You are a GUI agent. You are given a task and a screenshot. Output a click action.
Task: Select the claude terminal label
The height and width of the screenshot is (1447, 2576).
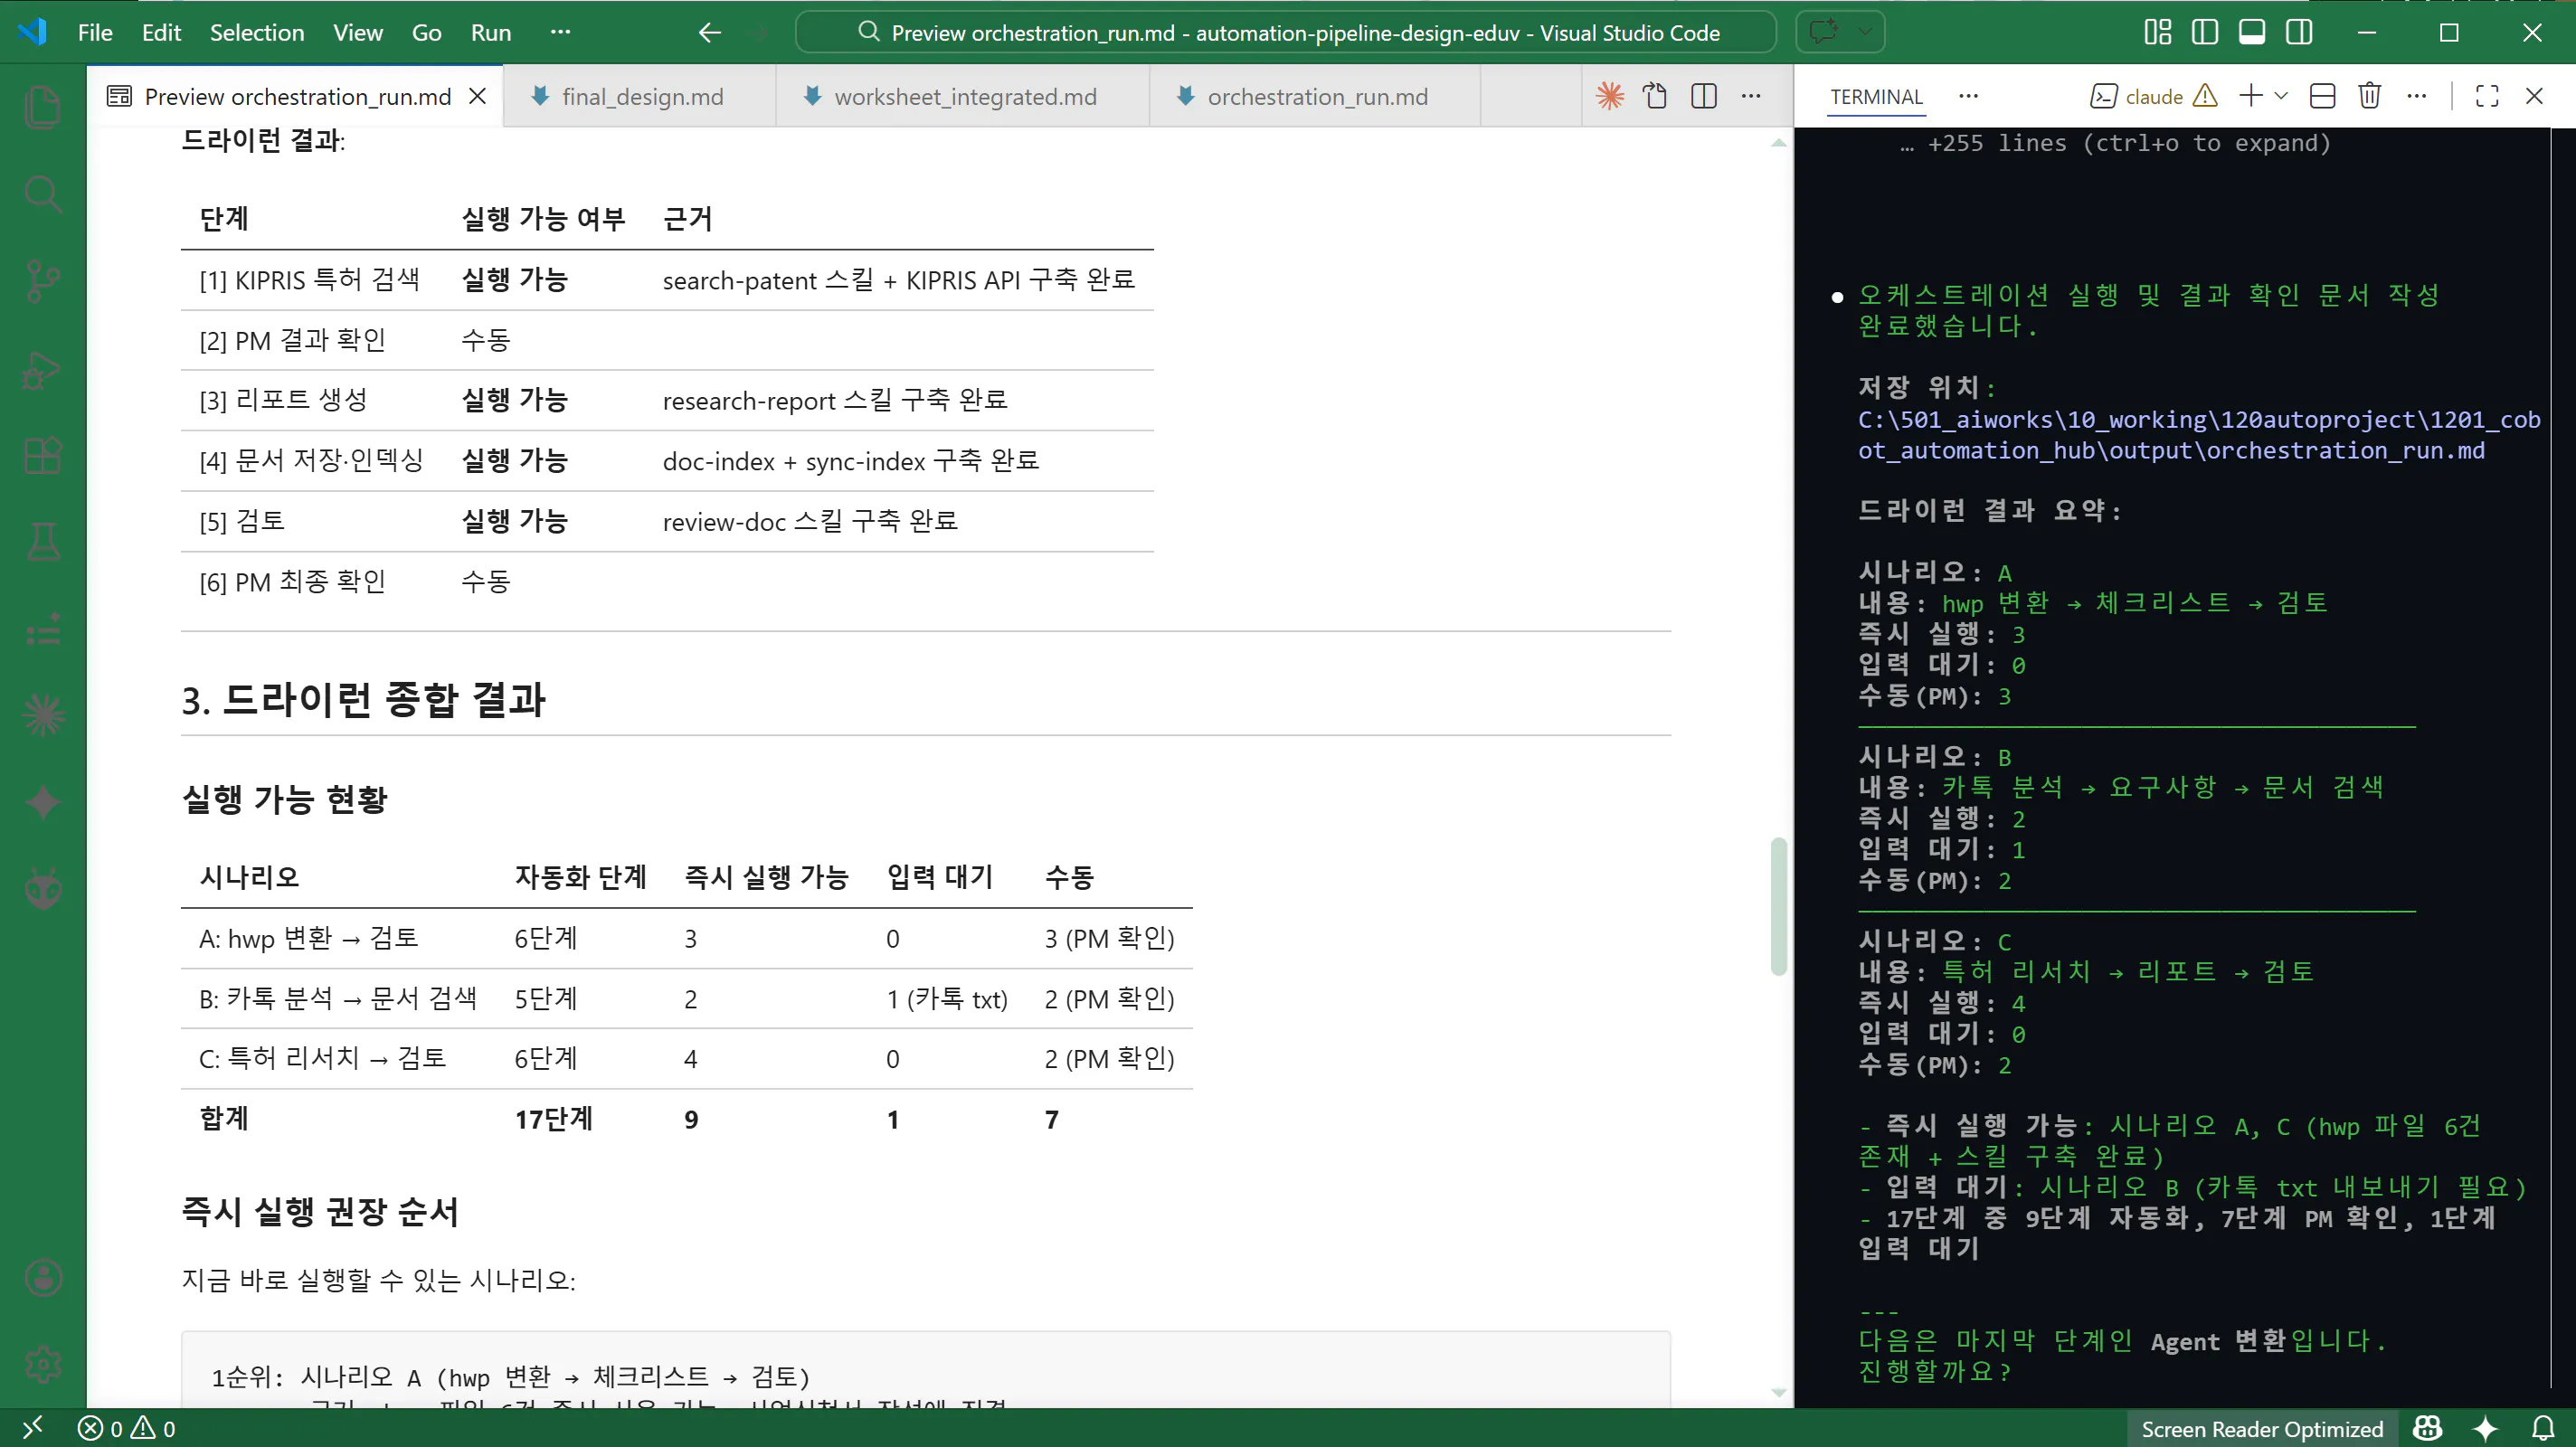2154,96
